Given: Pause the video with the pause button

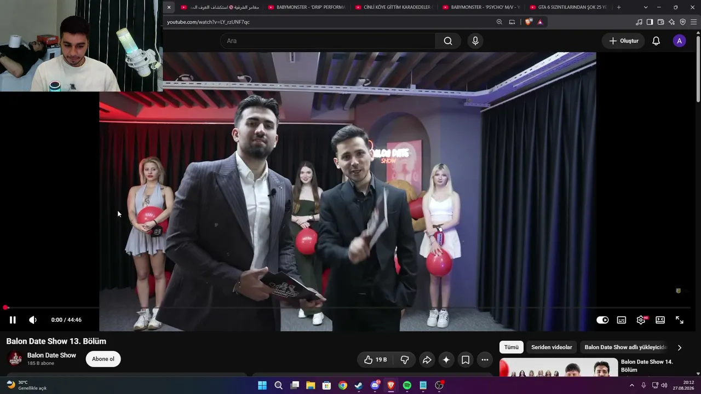Looking at the screenshot, I should pos(13,320).
